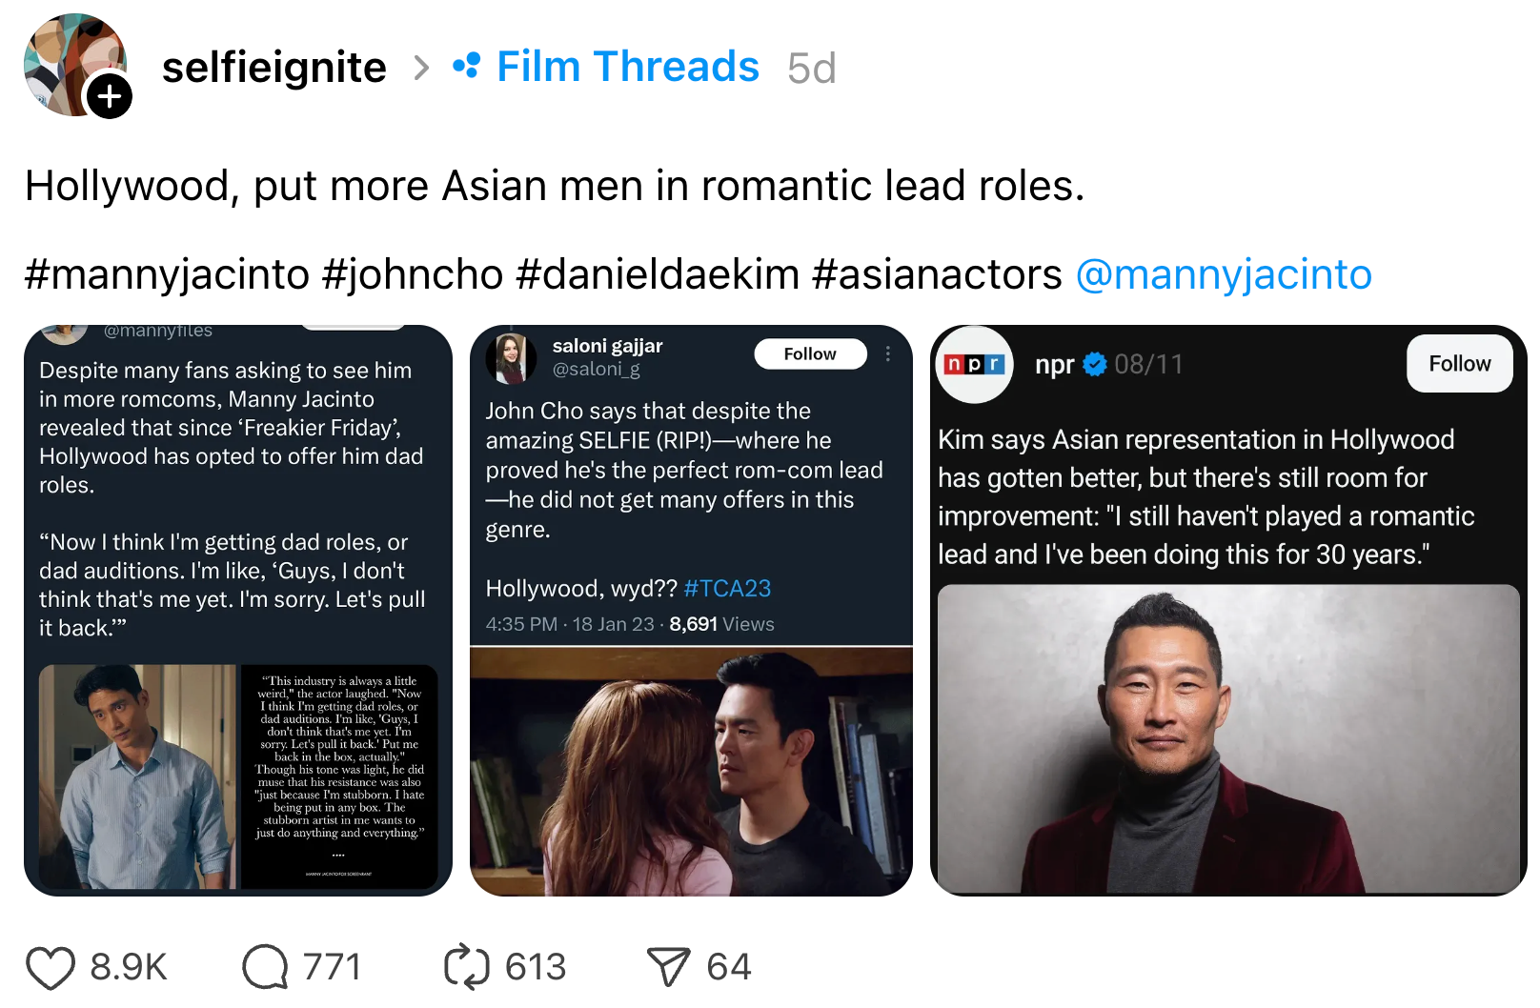Viewport: 1540px width, 1008px height.
Task: Open the NPR portrait photo in red blazer
Action: (1227, 738)
